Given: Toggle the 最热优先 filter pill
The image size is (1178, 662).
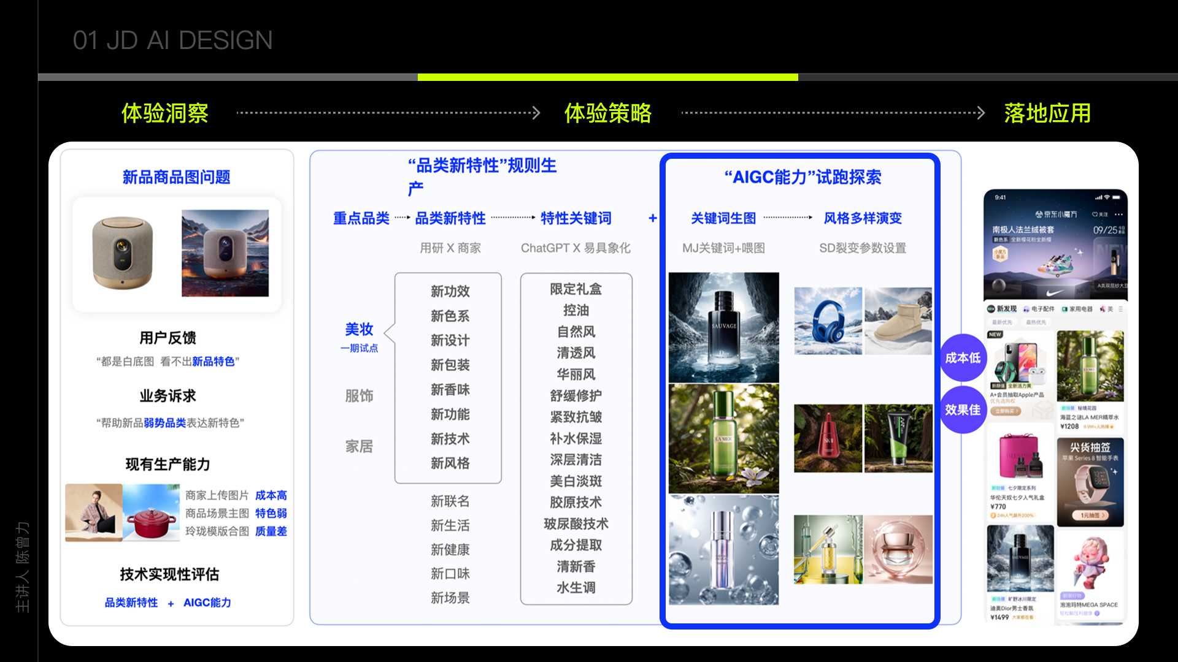Looking at the screenshot, I should 1036,322.
